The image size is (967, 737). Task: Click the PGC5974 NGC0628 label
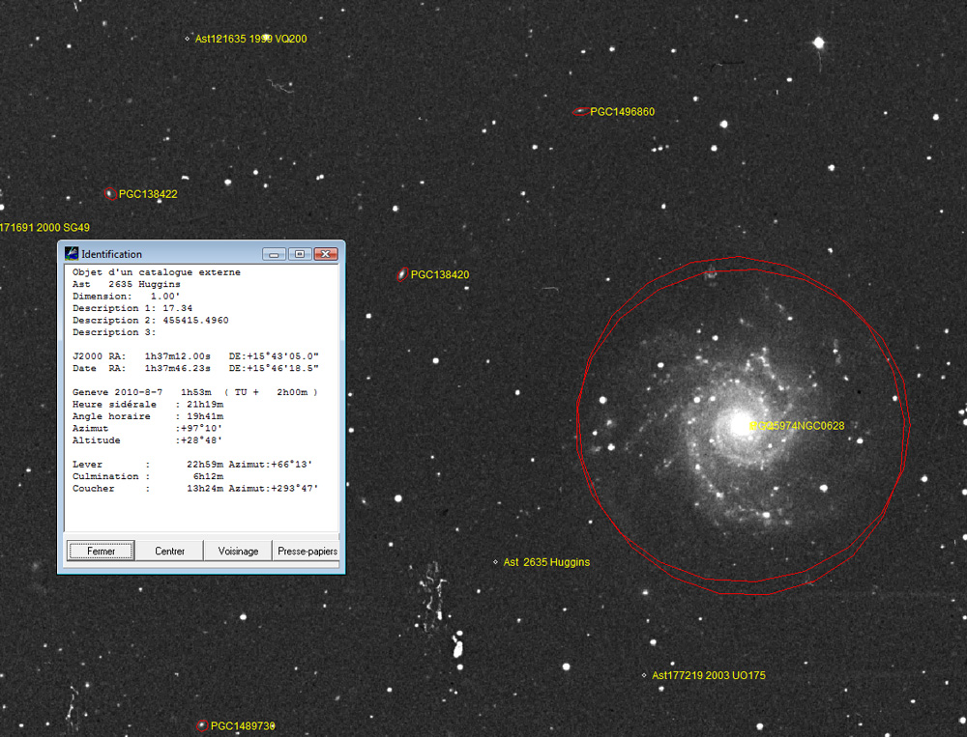coord(797,425)
